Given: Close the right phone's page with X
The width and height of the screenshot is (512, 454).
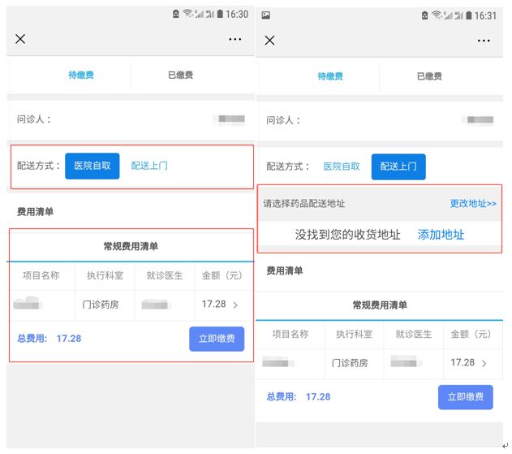Looking at the screenshot, I should [269, 41].
